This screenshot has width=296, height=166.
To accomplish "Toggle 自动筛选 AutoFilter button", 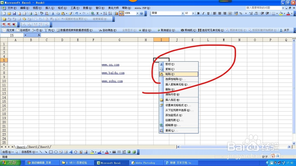I will (x=107, y=30).
